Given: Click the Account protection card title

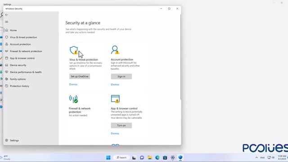Looking at the screenshot, I should [122, 59].
